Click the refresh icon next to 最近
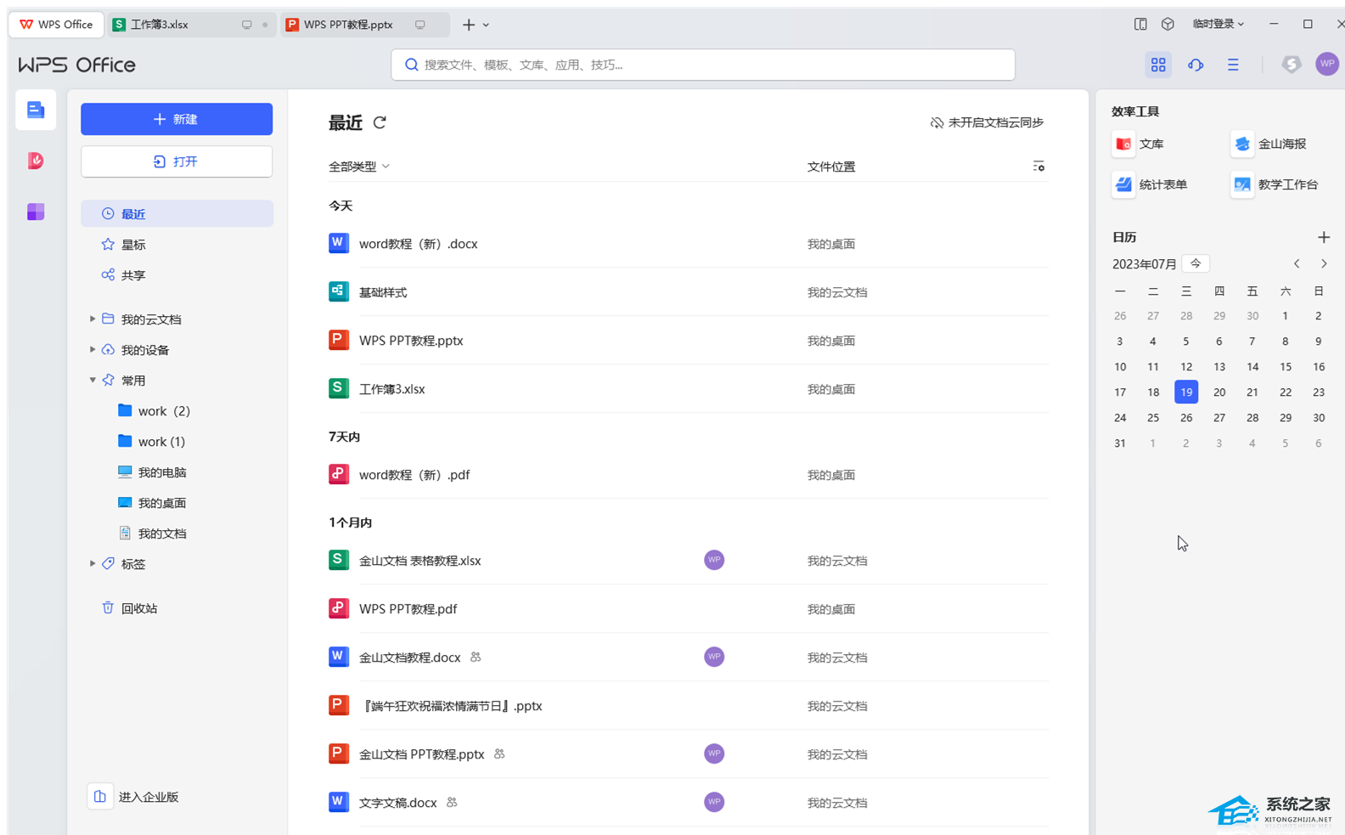Screen dimensions: 1345x835 pos(380,122)
